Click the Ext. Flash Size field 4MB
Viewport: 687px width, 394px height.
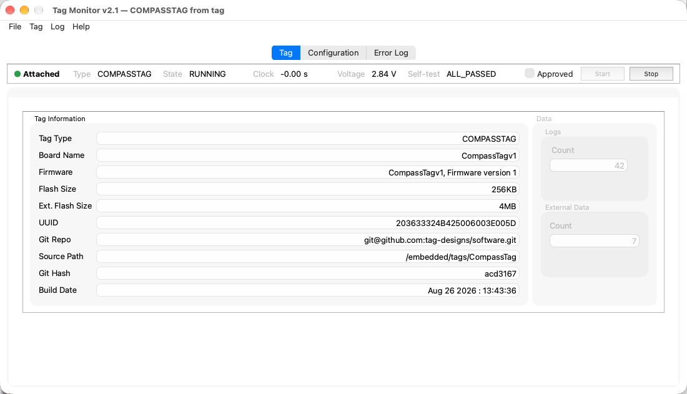tap(307, 206)
